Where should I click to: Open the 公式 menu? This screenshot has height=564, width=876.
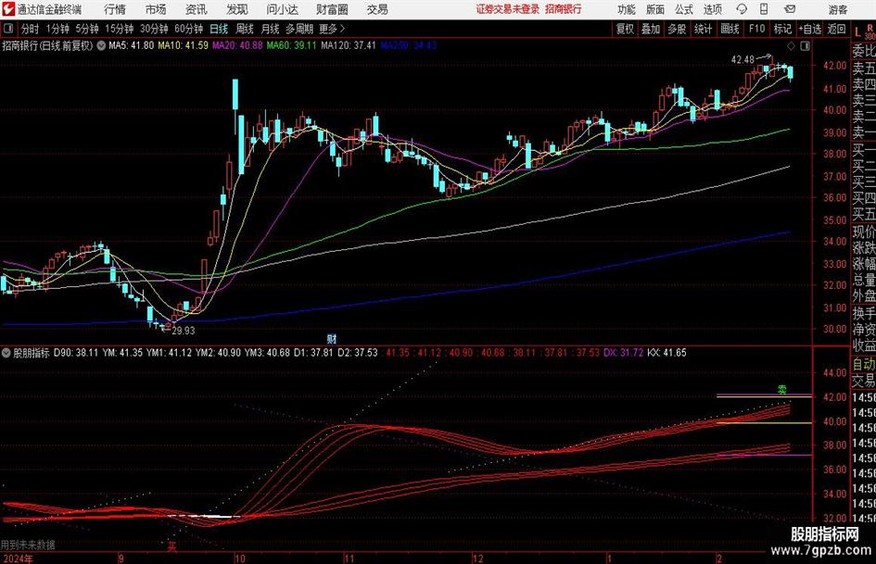[684, 9]
